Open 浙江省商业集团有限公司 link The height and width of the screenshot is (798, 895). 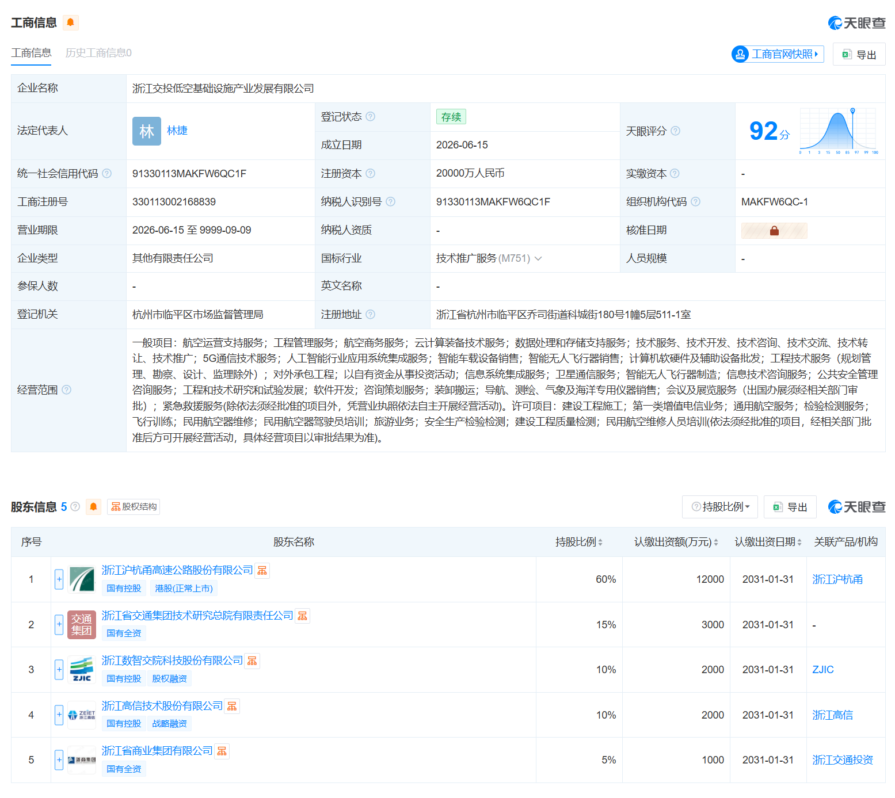pyautogui.click(x=157, y=751)
